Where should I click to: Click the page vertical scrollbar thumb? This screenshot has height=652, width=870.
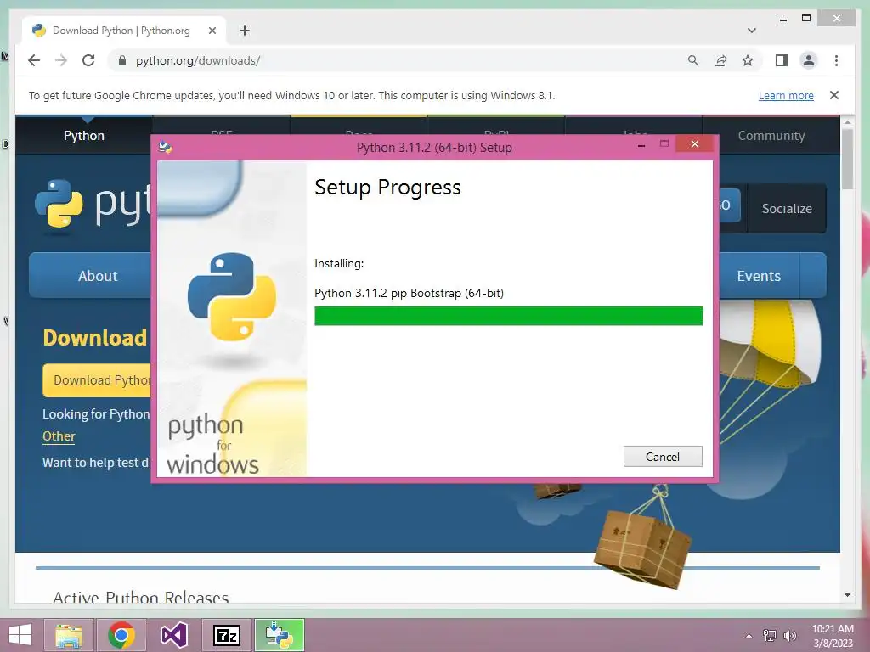click(847, 159)
